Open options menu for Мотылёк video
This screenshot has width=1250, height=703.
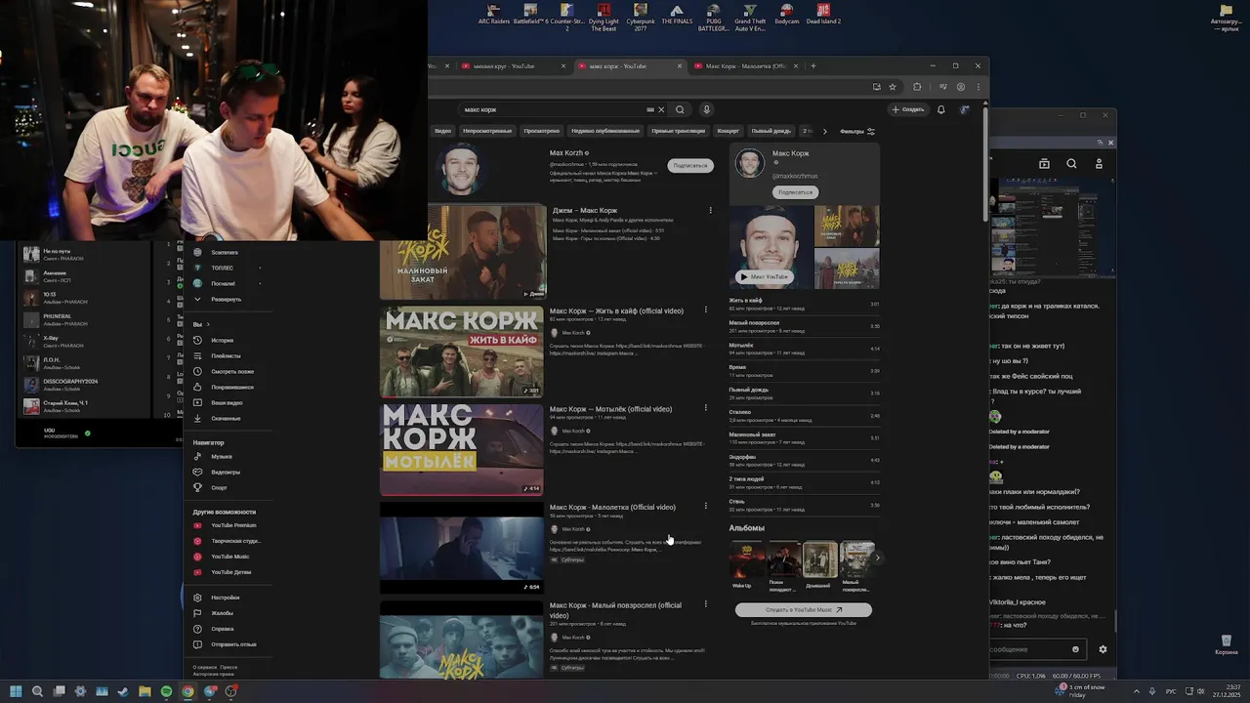click(706, 409)
